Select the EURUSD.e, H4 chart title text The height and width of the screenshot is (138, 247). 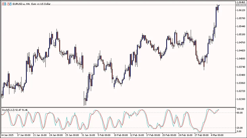(32, 4)
